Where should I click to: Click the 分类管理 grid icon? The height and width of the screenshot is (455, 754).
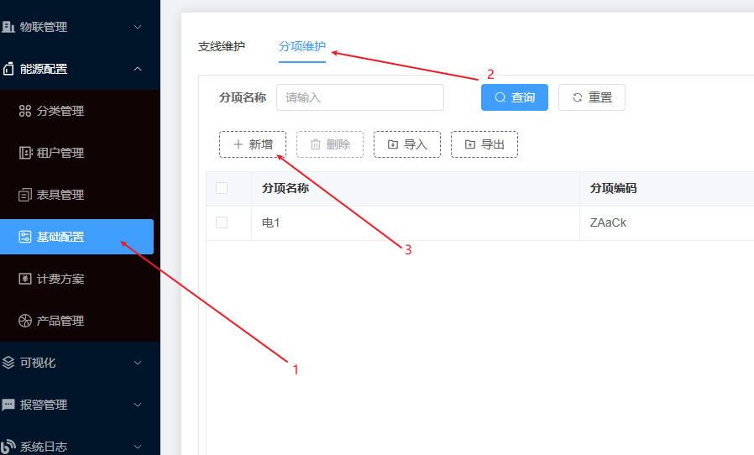[25, 111]
